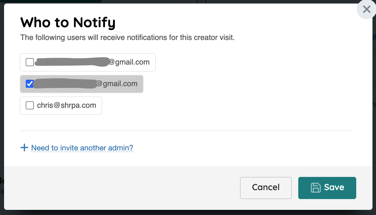Click the first row's @gmail.com text
Image resolution: width=376 pixels, height=215 pixels.
129,62
